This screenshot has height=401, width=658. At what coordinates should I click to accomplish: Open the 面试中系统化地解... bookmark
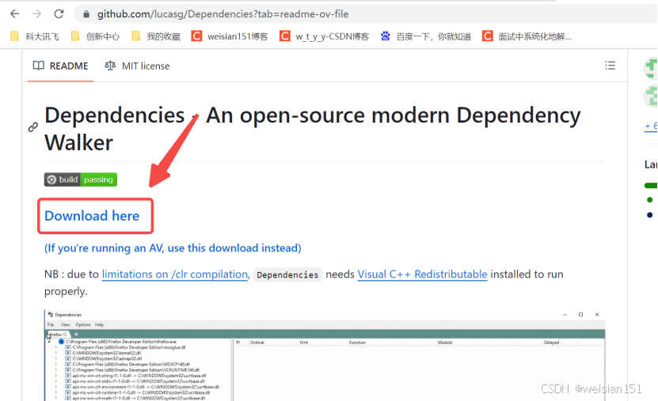[527, 36]
